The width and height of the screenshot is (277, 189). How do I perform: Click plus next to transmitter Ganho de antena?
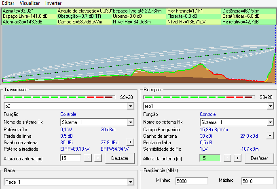[x=130, y=142]
